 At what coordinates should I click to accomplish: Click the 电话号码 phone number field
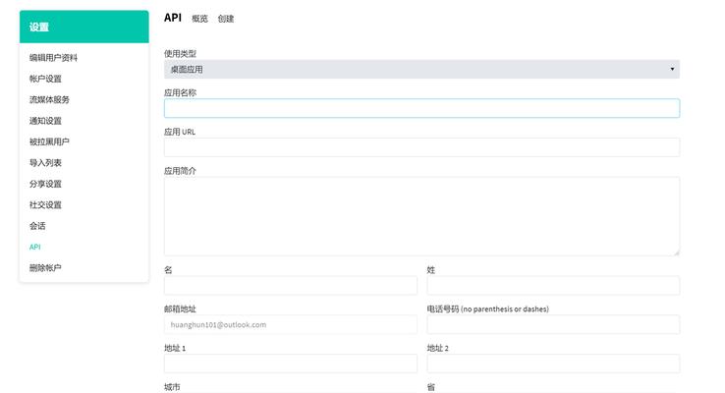553,324
